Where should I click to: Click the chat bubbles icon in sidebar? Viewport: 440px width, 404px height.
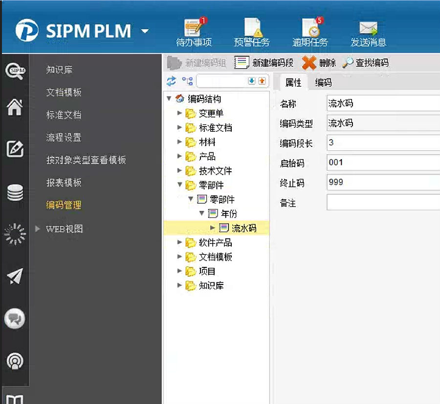(x=15, y=319)
